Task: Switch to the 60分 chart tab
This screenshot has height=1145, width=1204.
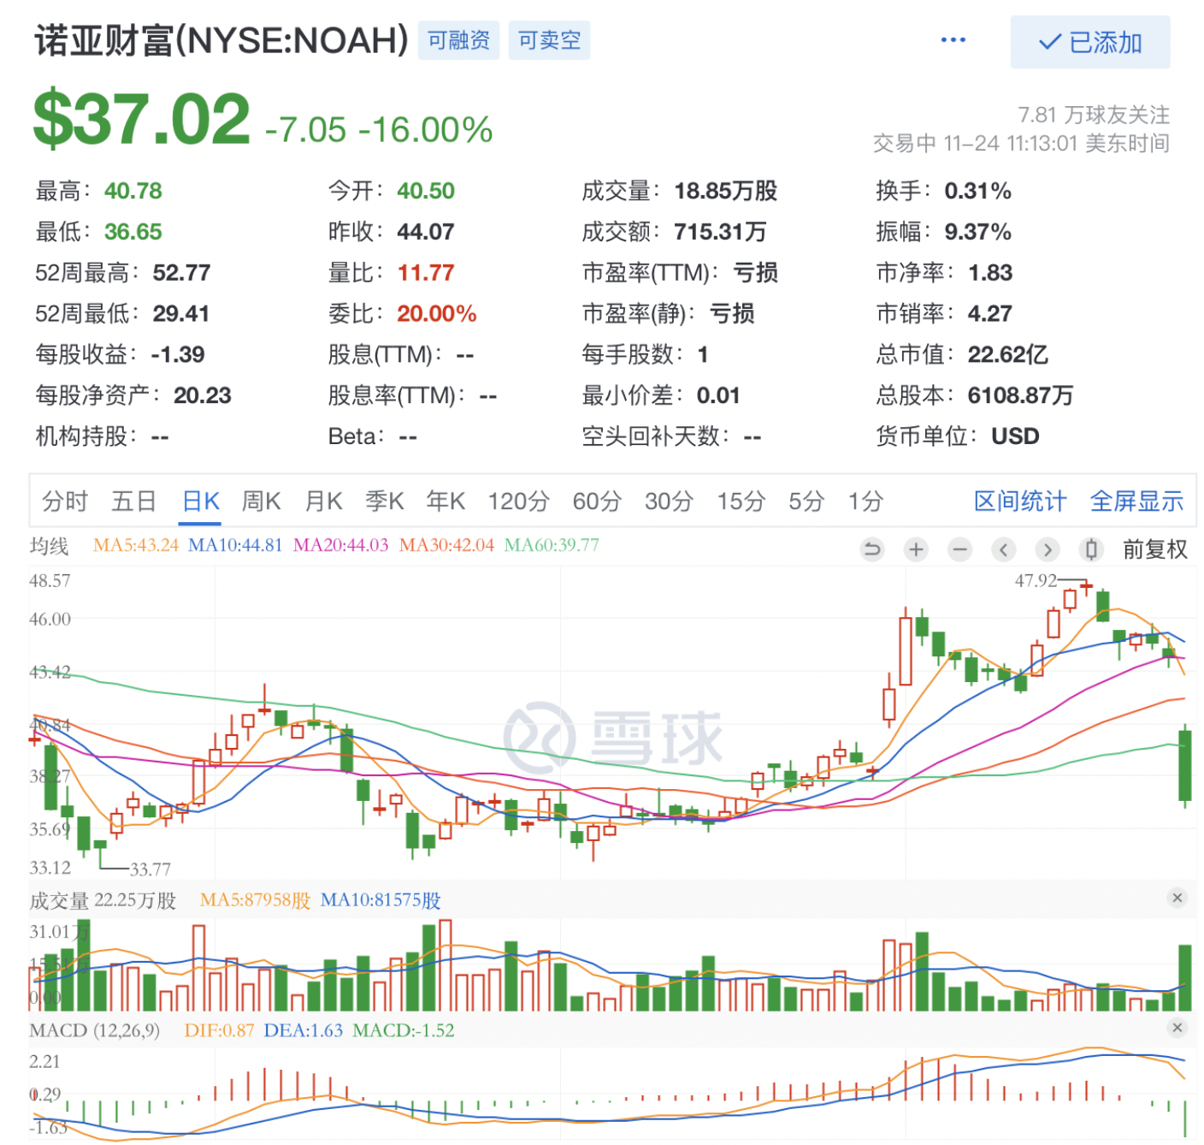Action: pos(597,501)
